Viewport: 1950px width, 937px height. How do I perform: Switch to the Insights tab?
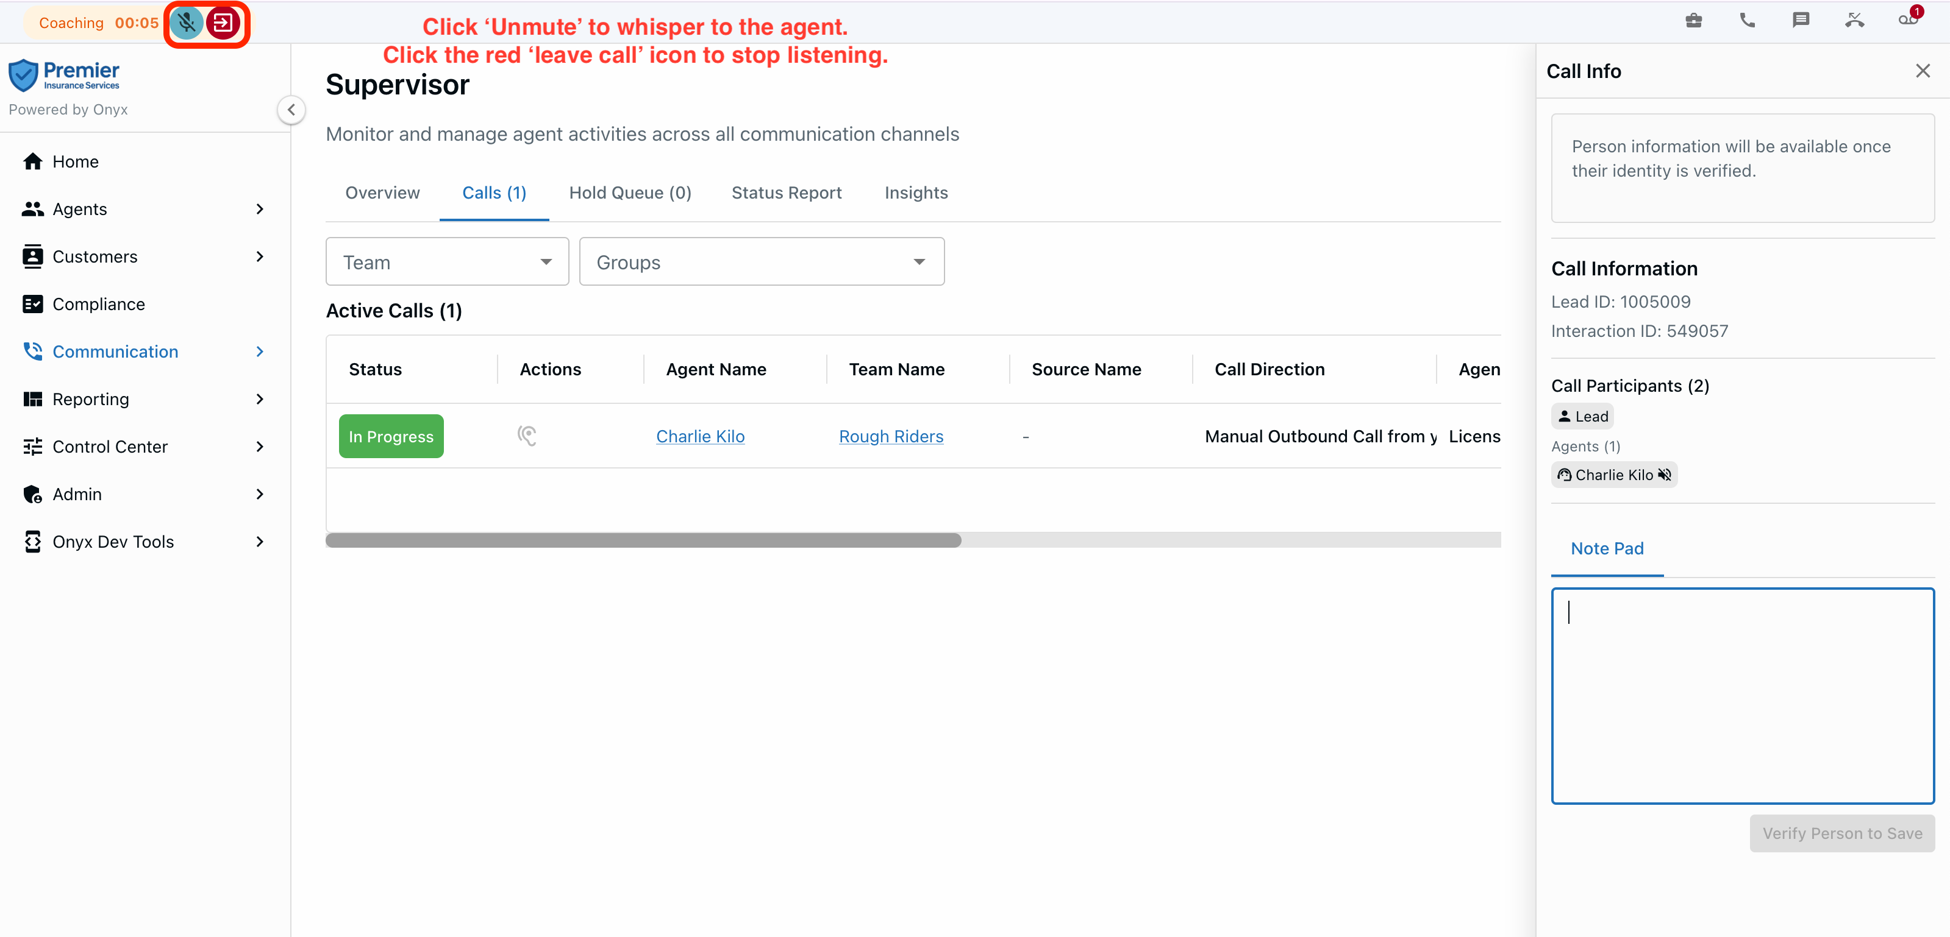916,193
